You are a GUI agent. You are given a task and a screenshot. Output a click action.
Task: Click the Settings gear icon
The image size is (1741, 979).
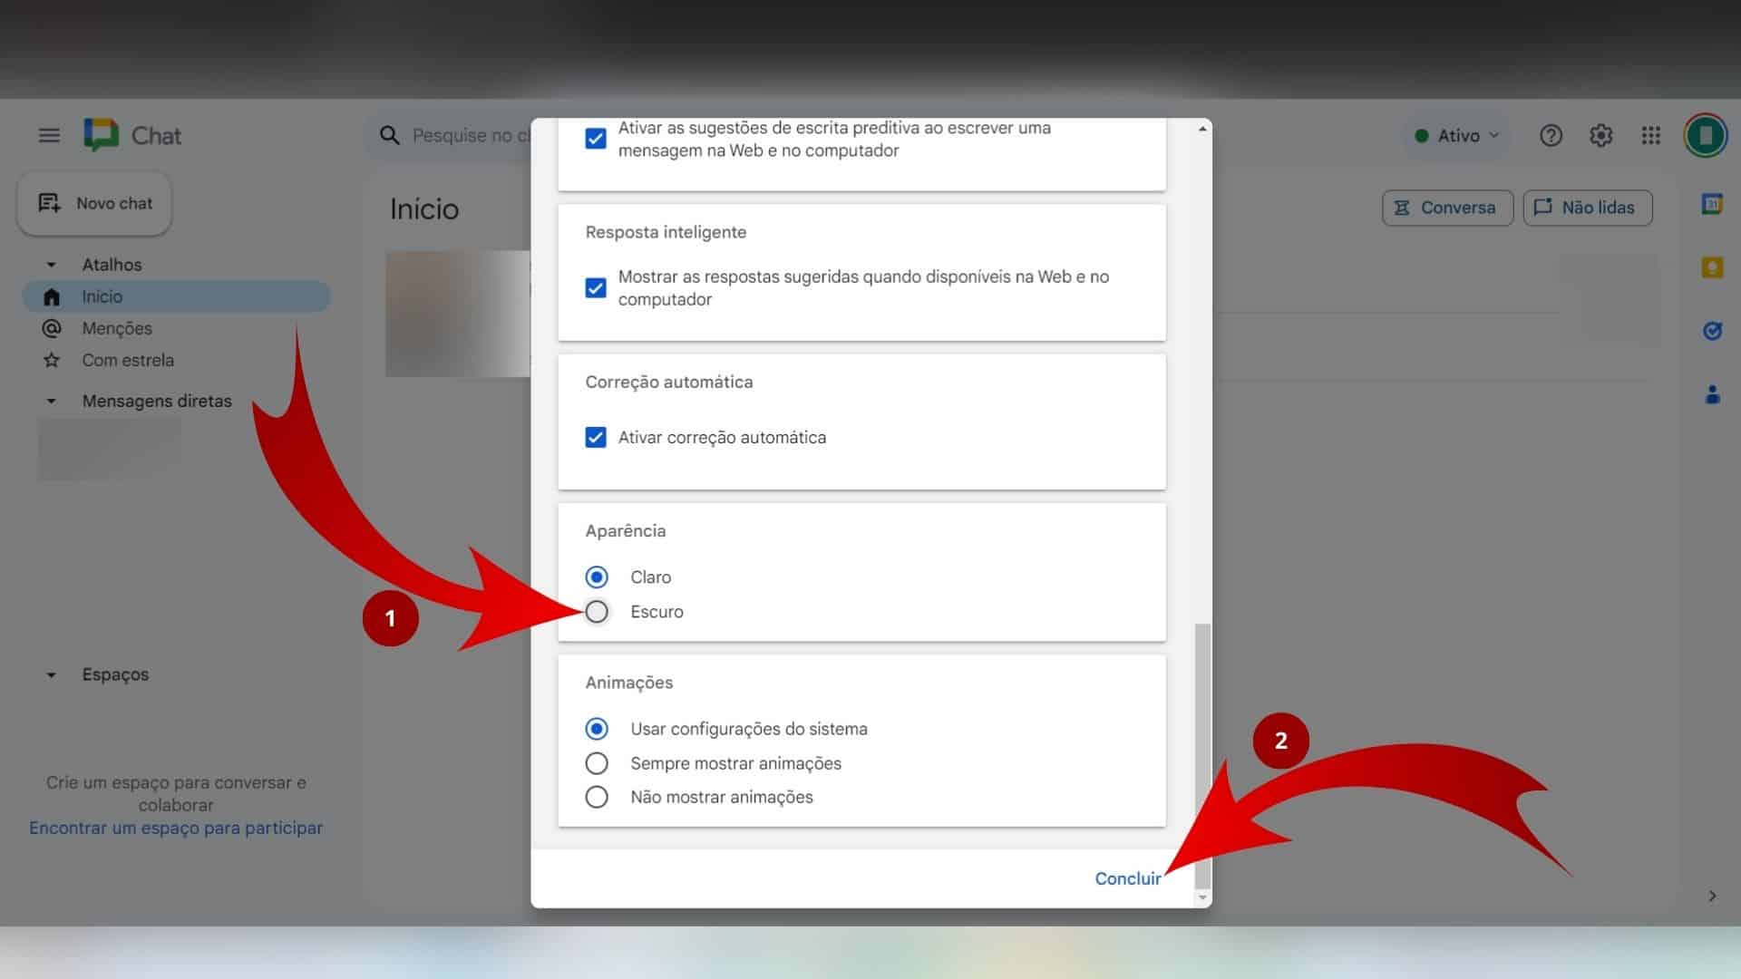[1600, 135]
